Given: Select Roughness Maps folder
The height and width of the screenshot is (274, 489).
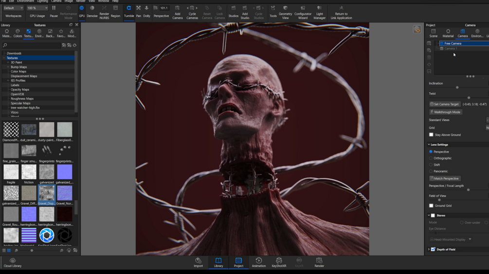Looking at the screenshot, I should point(22,99).
